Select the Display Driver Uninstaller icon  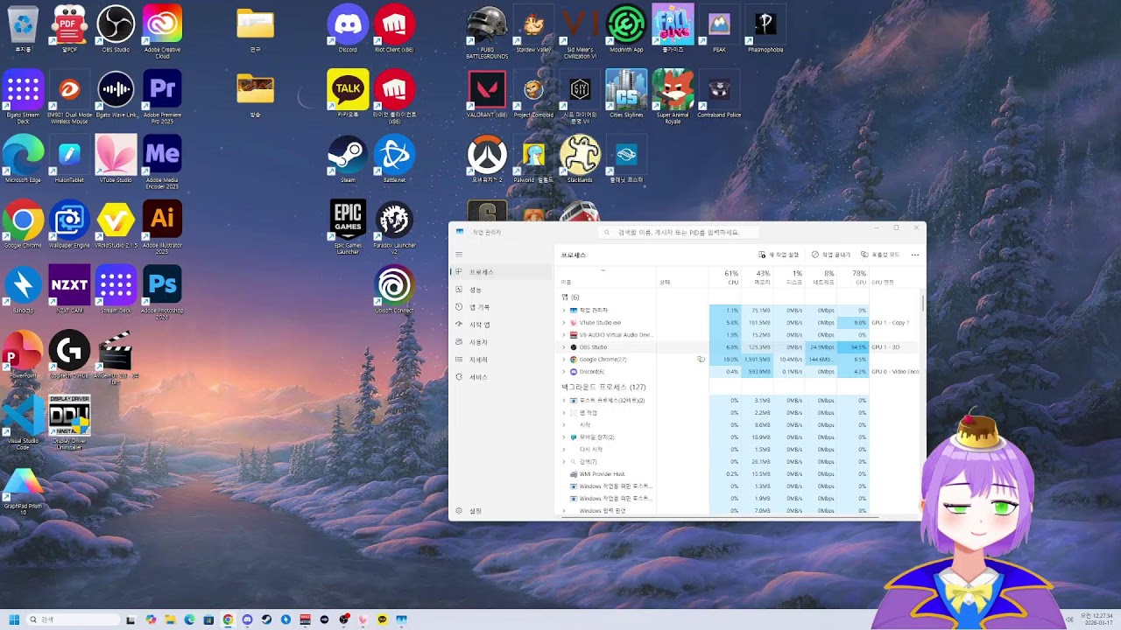[69, 423]
